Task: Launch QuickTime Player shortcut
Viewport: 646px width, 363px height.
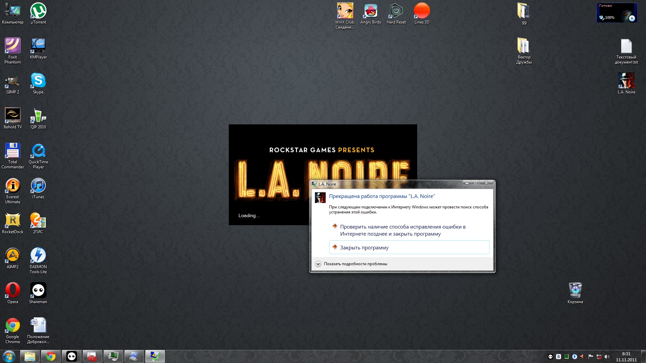Action: 38,156
